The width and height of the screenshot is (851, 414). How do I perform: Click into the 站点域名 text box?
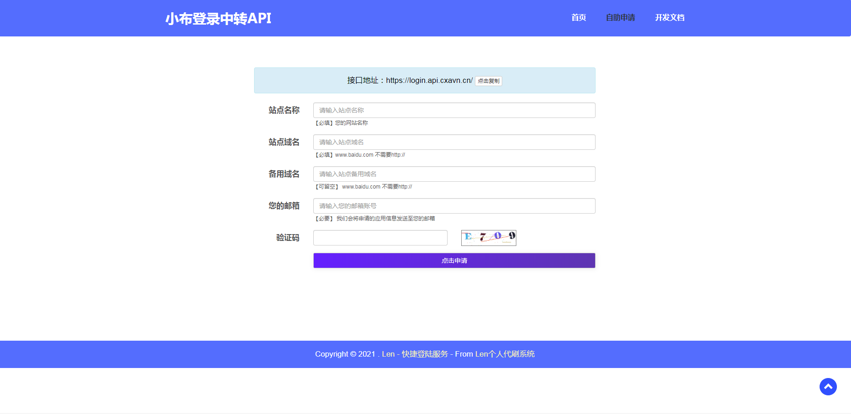click(454, 142)
